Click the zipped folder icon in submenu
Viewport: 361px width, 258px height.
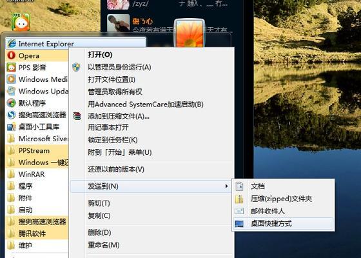point(239,199)
